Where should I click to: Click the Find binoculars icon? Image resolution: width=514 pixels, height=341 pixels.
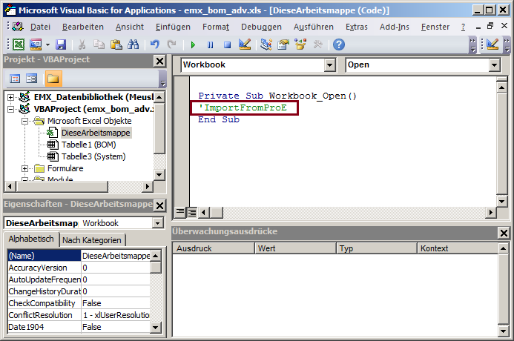[133, 45]
